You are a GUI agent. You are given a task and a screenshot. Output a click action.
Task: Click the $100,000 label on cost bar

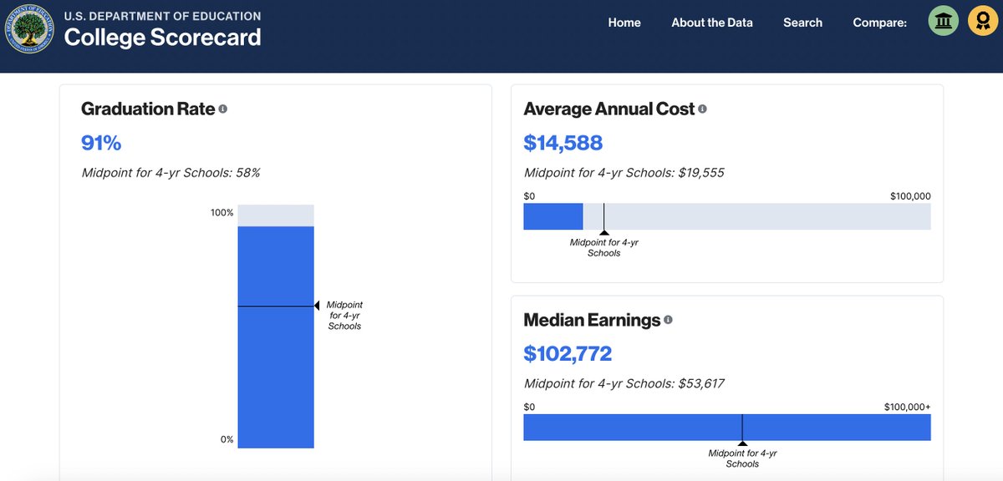(910, 196)
